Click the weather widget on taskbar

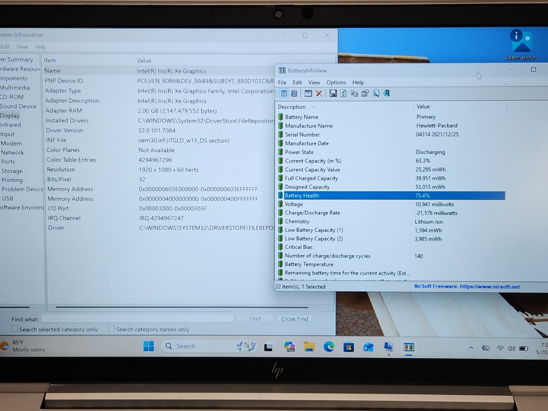point(24,346)
